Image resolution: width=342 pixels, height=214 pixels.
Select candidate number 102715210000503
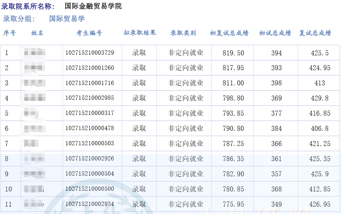click(90, 143)
